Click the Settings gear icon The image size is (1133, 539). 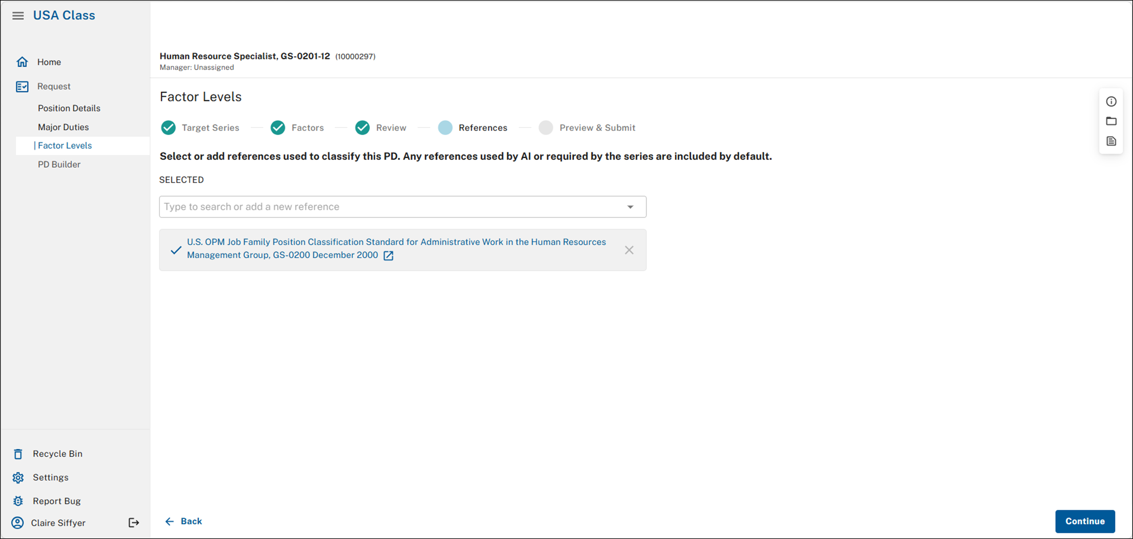click(x=18, y=477)
